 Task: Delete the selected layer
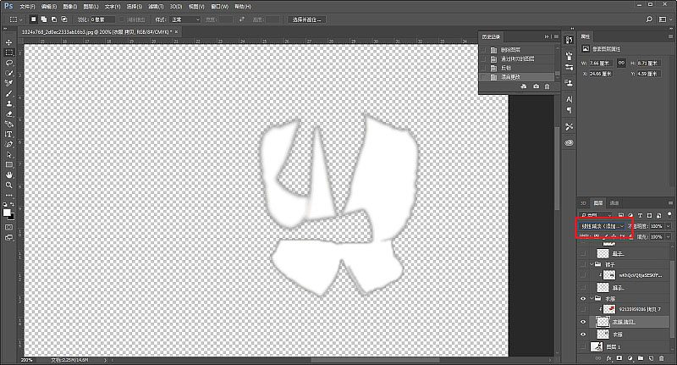662,358
